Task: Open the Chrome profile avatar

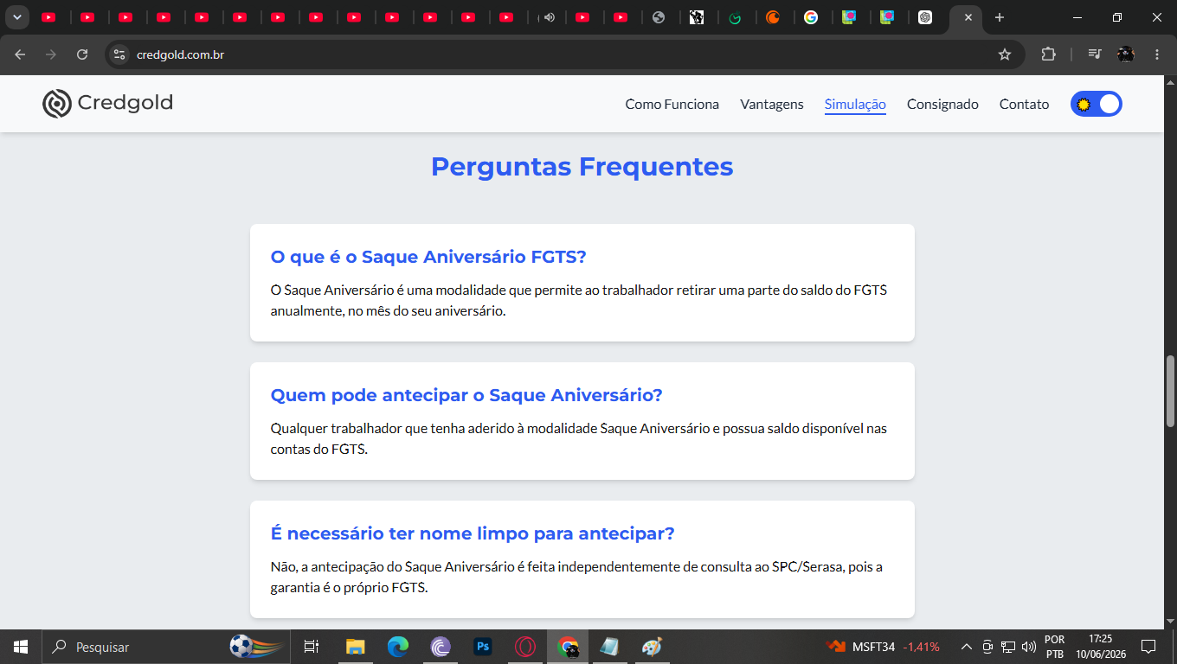Action: (x=1125, y=54)
